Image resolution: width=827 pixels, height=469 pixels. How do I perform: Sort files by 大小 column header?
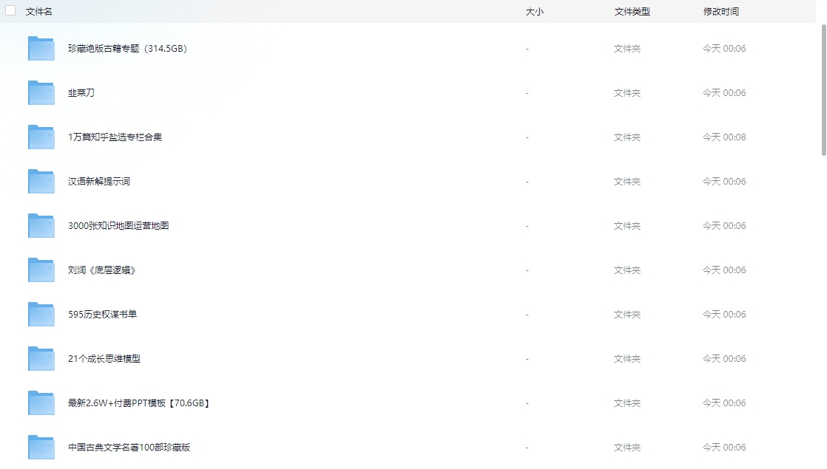(x=534, y=12)
